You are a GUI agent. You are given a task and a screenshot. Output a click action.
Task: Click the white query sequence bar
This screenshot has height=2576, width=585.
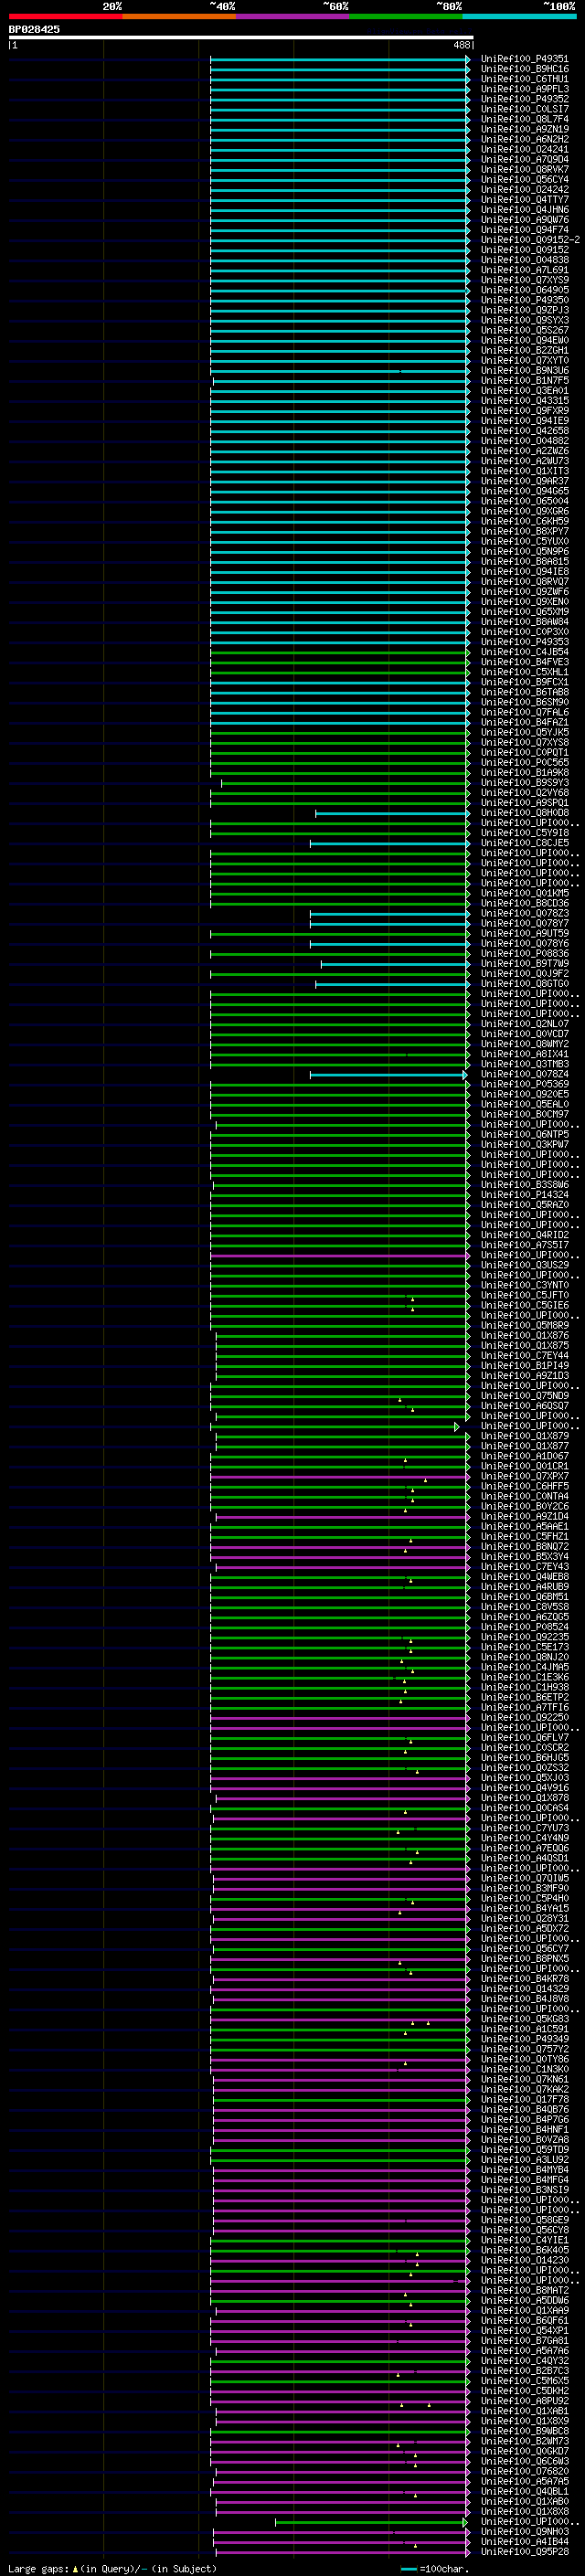click(241, 37)
